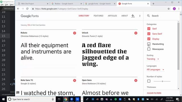Click the Windows taskbar search box
This screenshot has width=182, height=102.
click(x=31, y=99)
